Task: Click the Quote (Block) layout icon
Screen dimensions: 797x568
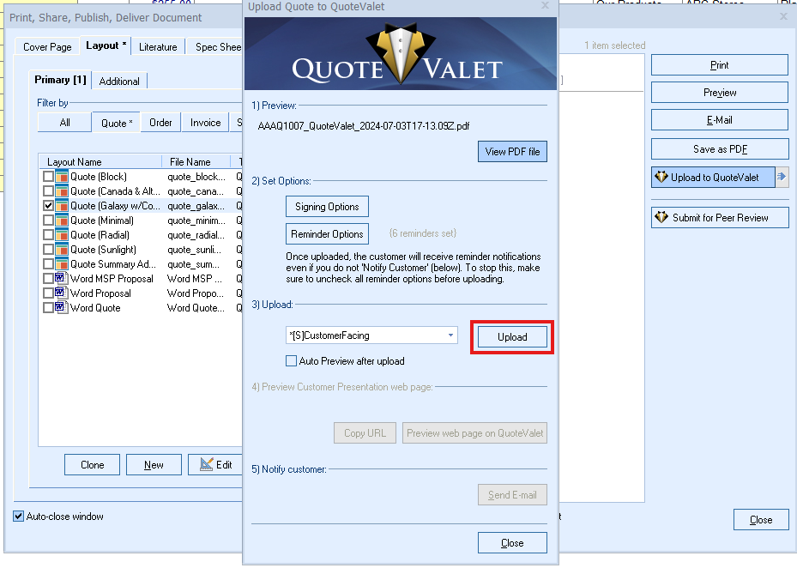Action: click(x=62, y=177)
